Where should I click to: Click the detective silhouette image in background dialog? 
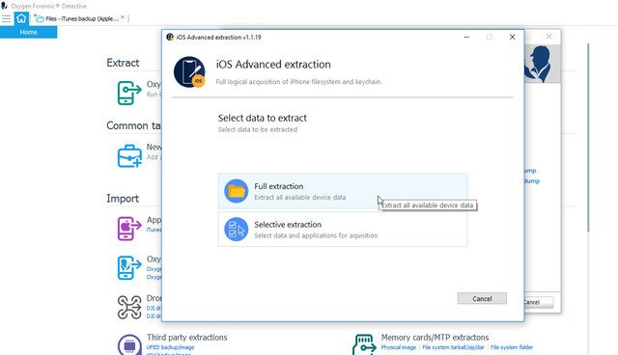[538, 64]
